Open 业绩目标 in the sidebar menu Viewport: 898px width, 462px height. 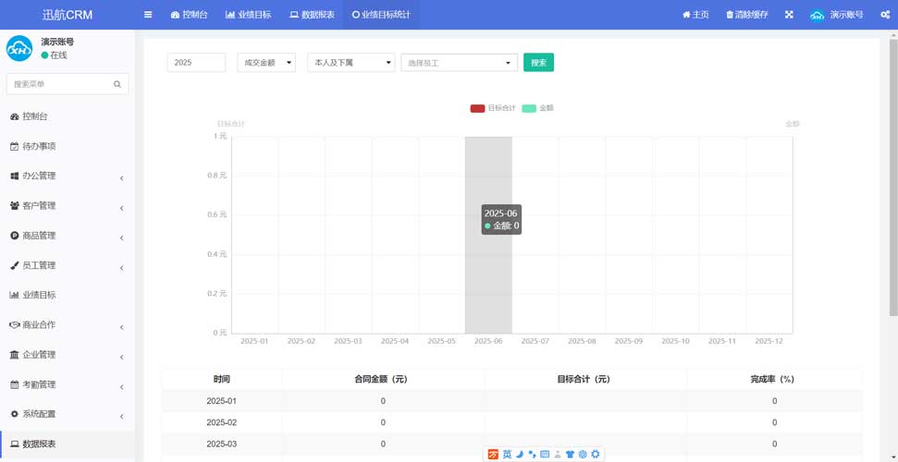pos(39,295)
